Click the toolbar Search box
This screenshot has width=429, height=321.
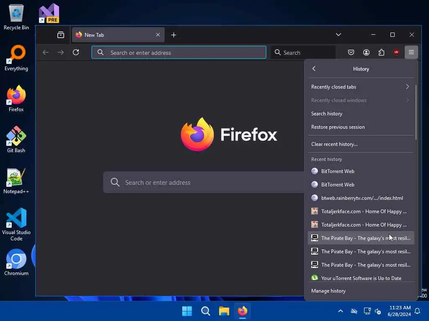click(x=303, y=52)
